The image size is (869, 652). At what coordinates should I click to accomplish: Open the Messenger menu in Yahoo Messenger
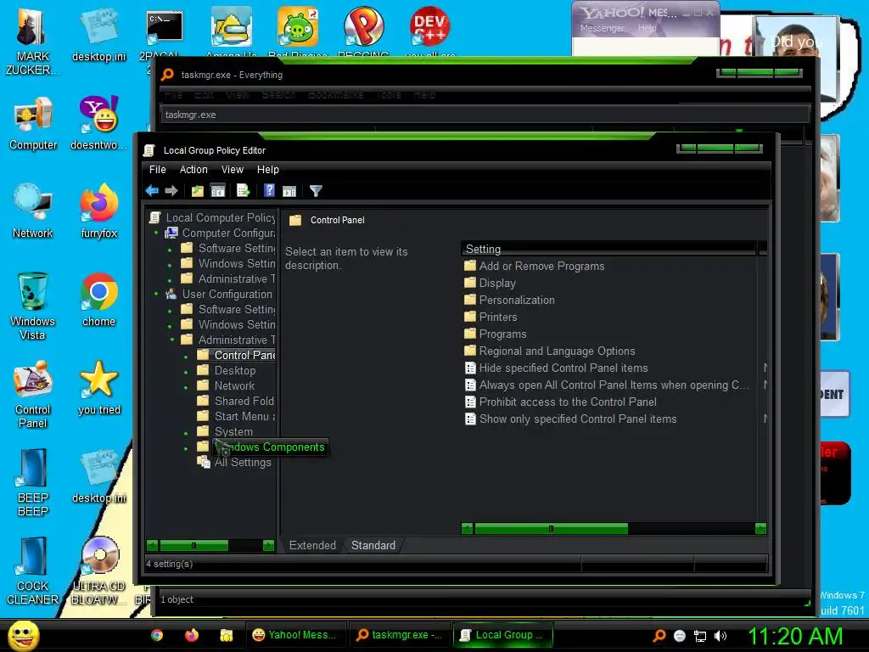[x=602, y=28]
